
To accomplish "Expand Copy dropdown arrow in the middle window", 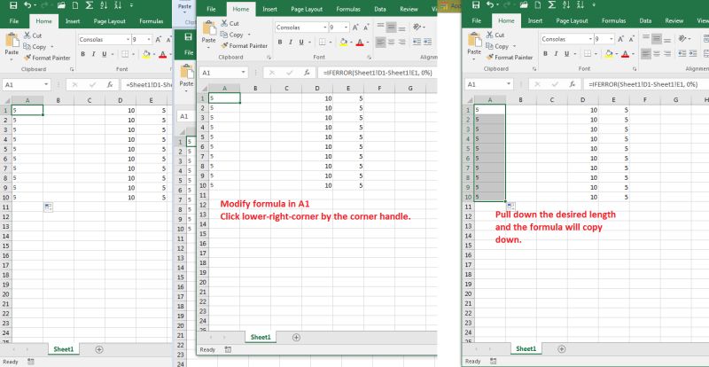I will (249, 35).
